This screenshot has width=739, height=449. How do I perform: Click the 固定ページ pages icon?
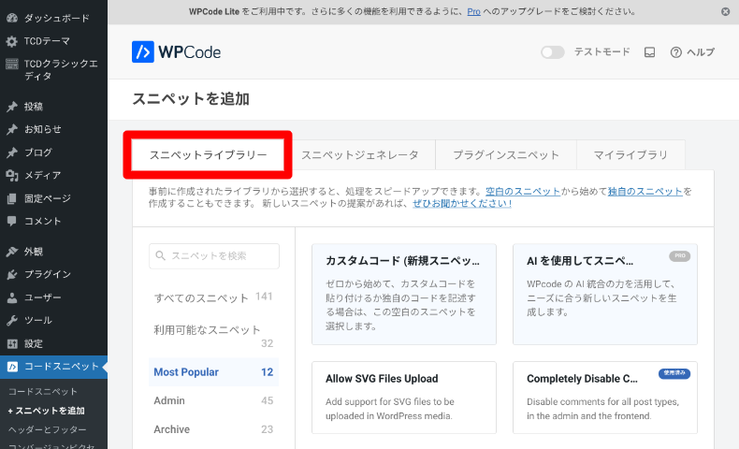coord(12,199)
